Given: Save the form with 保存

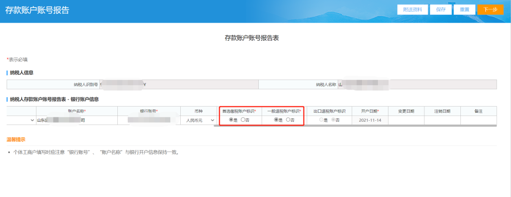Looking at the screenshot, I should pyautogui.click(x=441, y=9).
